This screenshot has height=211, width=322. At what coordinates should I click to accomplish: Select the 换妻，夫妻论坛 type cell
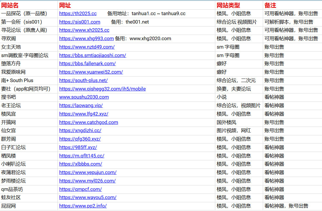[239, 89]
